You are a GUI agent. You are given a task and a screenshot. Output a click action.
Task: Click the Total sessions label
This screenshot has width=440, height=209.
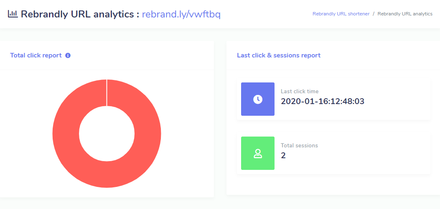point(299,146)
